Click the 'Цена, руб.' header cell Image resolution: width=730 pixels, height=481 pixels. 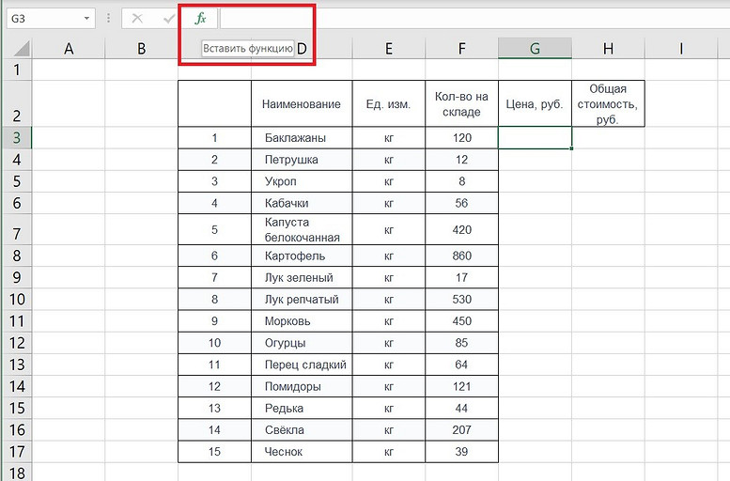(x=535, y=104)
